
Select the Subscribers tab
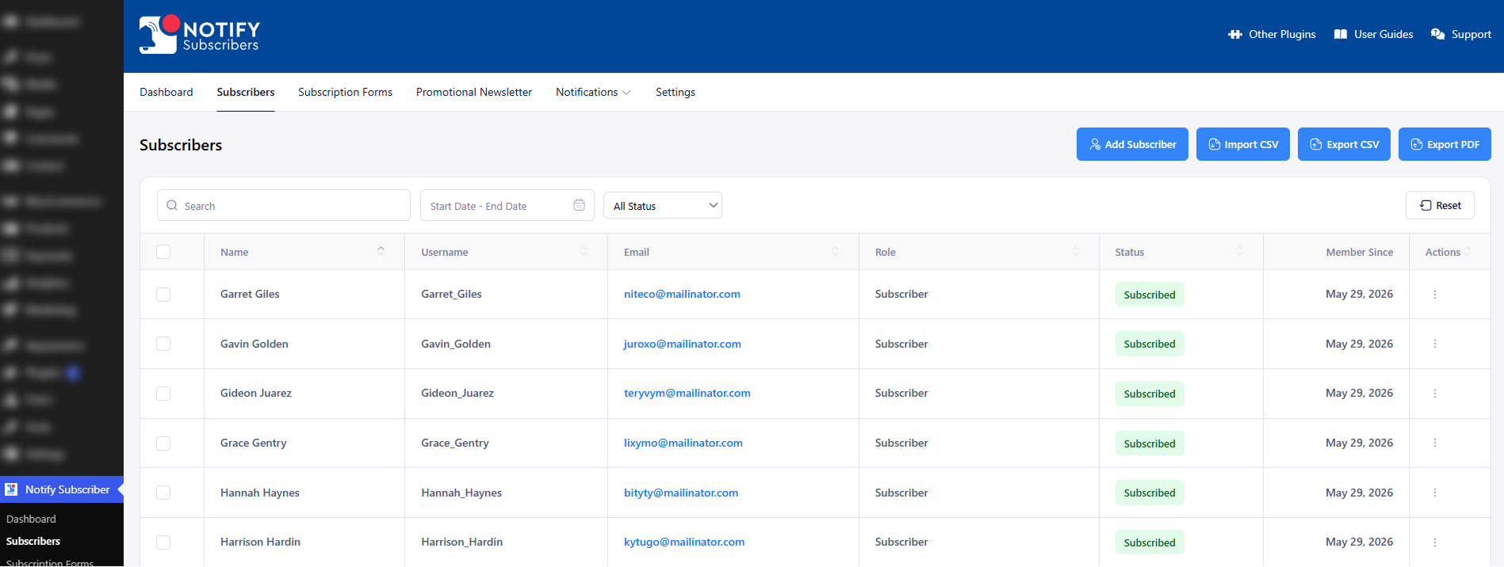pos(246,92)
